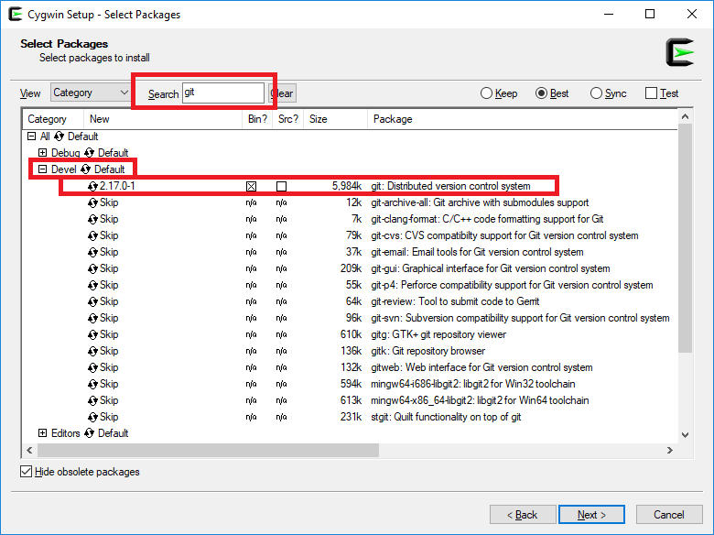Collapse the Devel category tree node
The height and width of the screenshot is (535, 714).
point(43,169)
